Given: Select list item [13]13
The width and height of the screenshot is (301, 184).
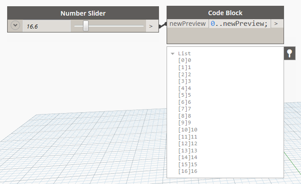Looking at the screenshot, I should point(188,151).
